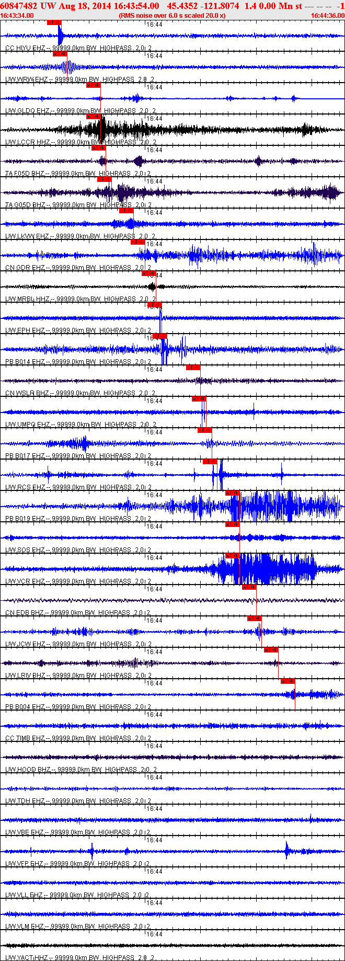The width and height of the screenshot is (345, 961).
Task: Select the red pick flag on JCW trace
Action: click(255, 619)
